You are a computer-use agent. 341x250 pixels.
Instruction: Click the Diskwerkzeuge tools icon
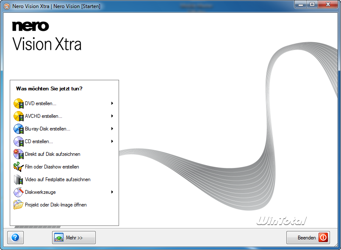(x=19, y=192)
